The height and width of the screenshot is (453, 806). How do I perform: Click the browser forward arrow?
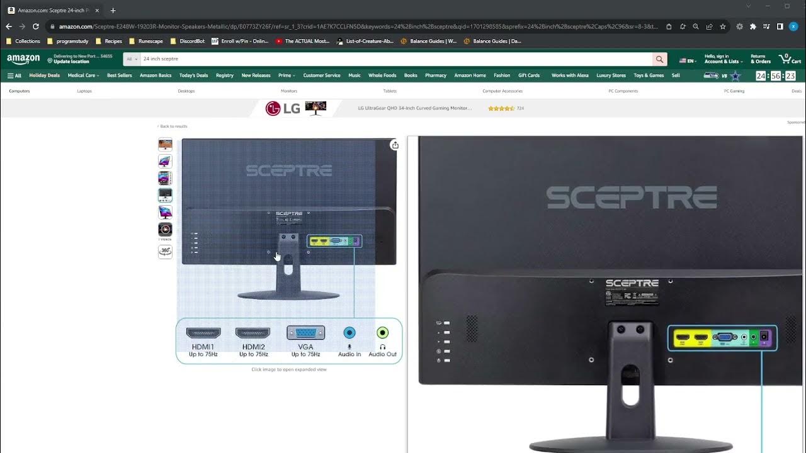22,26
